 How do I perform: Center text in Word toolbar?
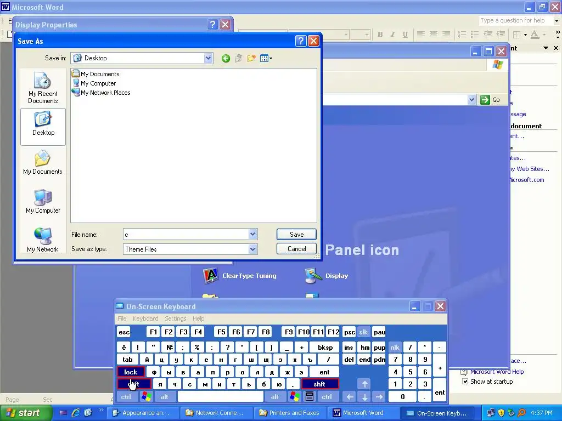tap(434, 35)
